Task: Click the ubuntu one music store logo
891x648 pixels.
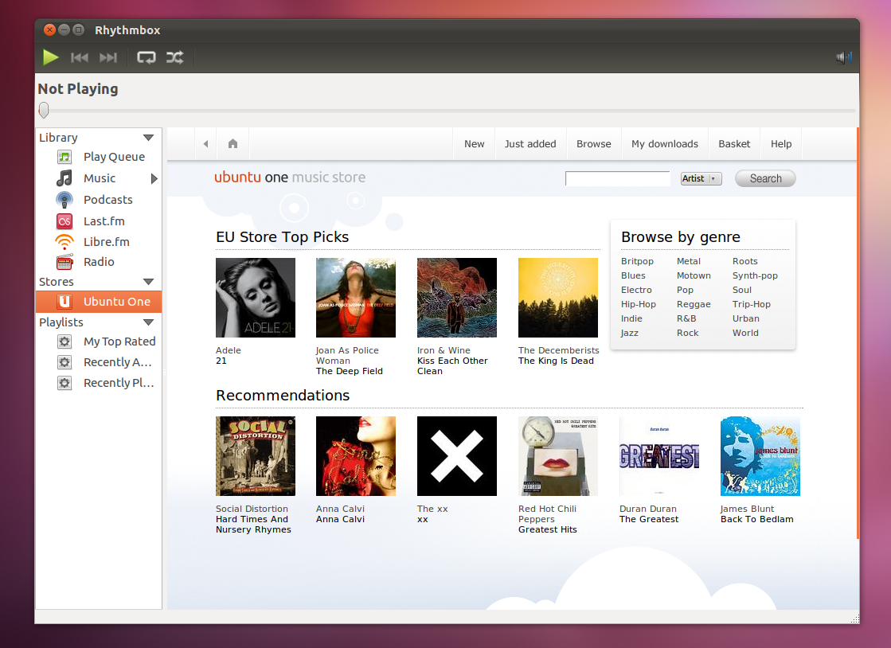Action: pos(290,178)
